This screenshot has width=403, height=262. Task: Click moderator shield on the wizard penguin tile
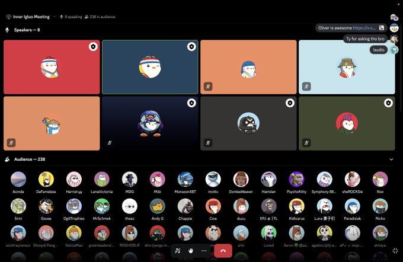191,103
